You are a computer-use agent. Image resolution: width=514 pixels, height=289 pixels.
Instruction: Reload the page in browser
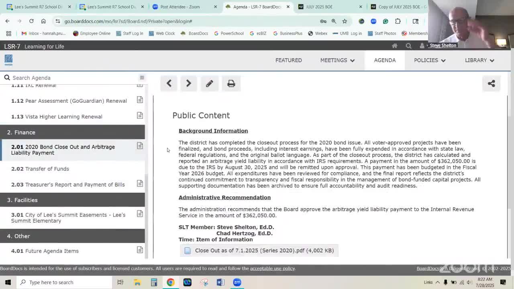tap(31, 21)
